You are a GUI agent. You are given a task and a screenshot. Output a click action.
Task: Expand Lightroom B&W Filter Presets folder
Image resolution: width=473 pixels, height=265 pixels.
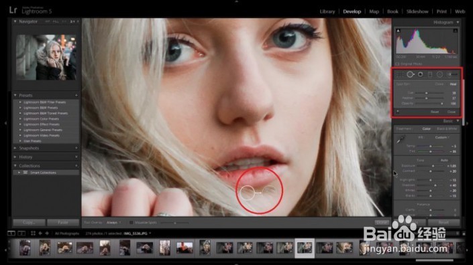(20, 102)
